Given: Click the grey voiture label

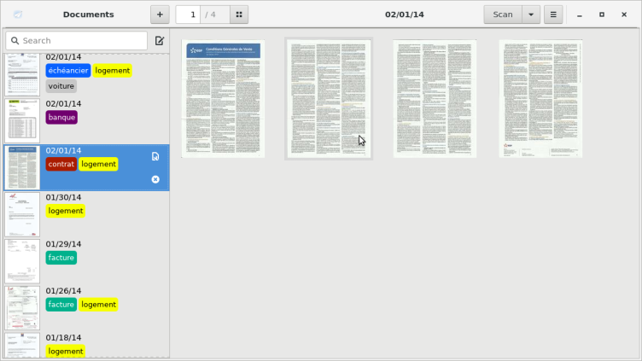Looking at the screenshot, I should pos(61,86).
